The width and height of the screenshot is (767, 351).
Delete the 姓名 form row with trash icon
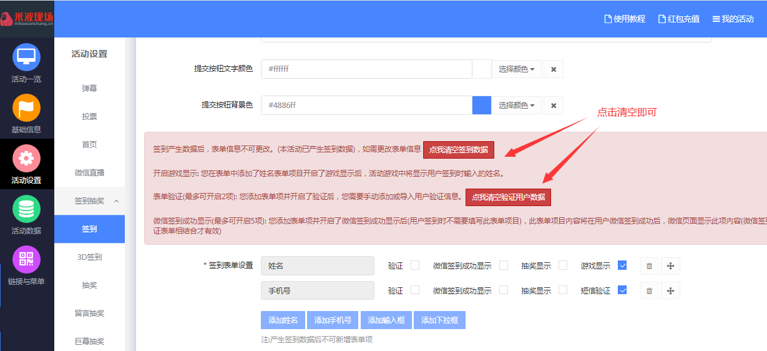point(649,266)
